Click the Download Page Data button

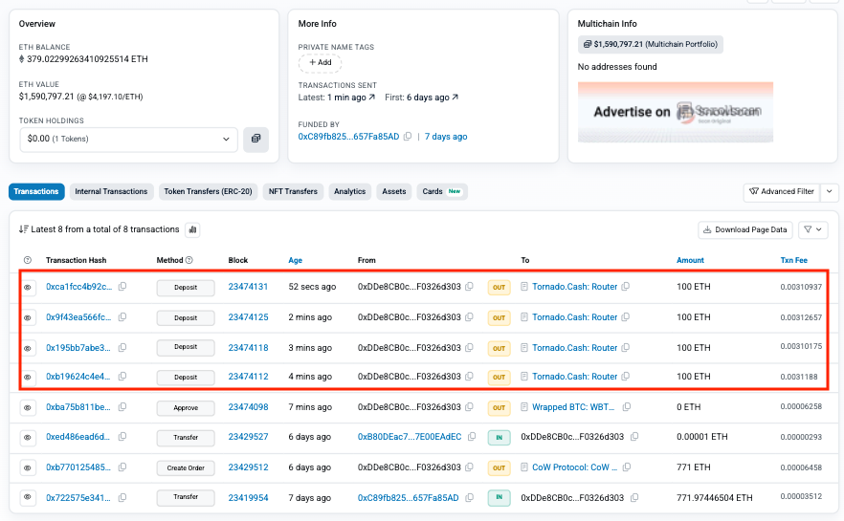[x=744, y=229]
